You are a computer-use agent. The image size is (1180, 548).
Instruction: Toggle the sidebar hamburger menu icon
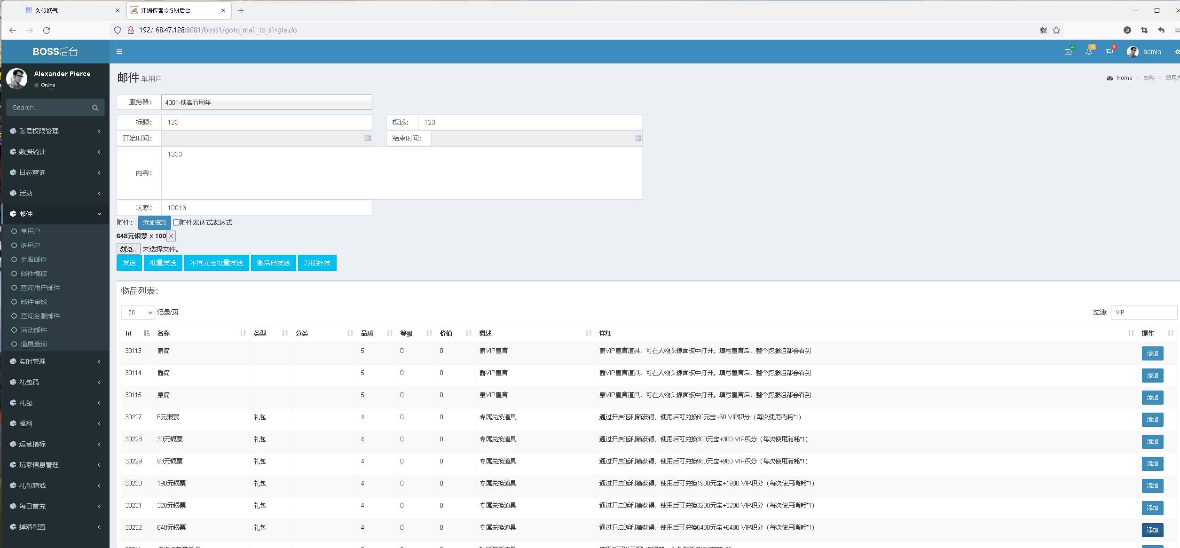coord(119,52)
